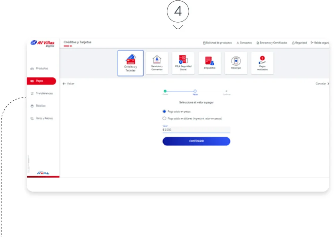Click the CONTINUAR button
Viewport: 334px width, 237px height.
[196, 141]
